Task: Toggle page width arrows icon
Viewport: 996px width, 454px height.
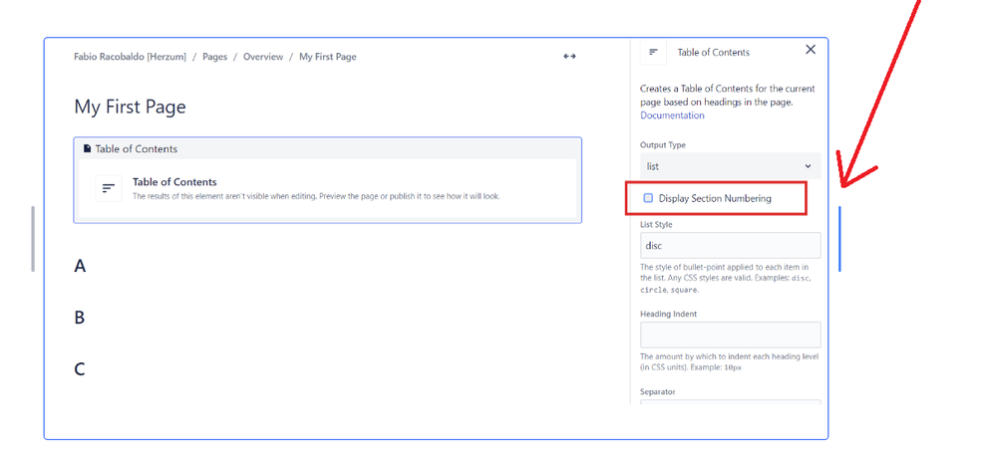Action: (x=569, y=57)
